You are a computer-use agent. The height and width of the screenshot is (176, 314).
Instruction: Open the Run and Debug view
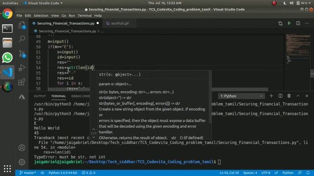point(22,68)
